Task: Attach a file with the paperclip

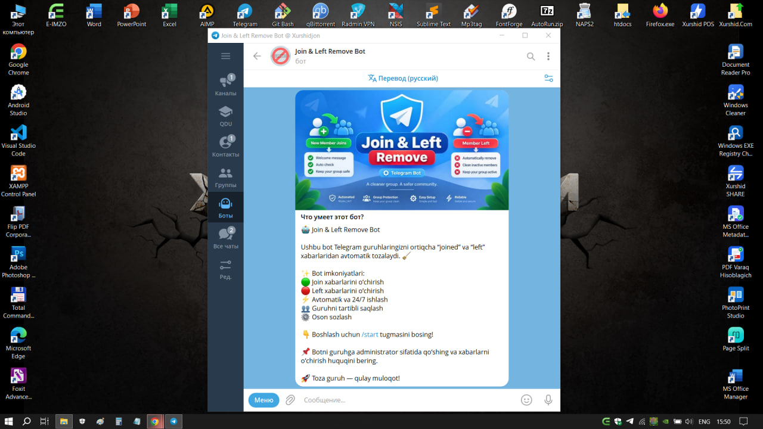Action: pyautogui.click(x=290, y=400)
